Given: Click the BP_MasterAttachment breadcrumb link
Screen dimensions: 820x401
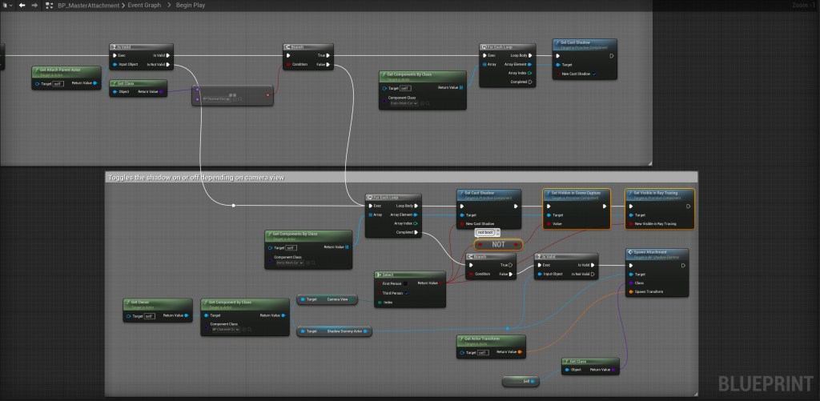Looking at the screenshot, I should pyautogui.click(x=90, y=5).
